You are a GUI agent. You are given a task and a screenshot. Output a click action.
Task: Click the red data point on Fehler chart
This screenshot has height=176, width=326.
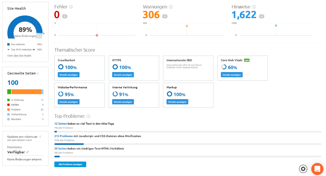pos(97,35)
